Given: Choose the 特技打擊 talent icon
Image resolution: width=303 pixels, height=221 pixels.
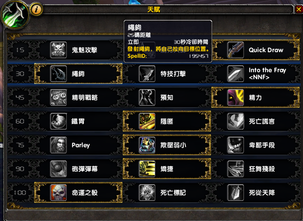Looking at the screenshot, I should (x=147, y=74).
